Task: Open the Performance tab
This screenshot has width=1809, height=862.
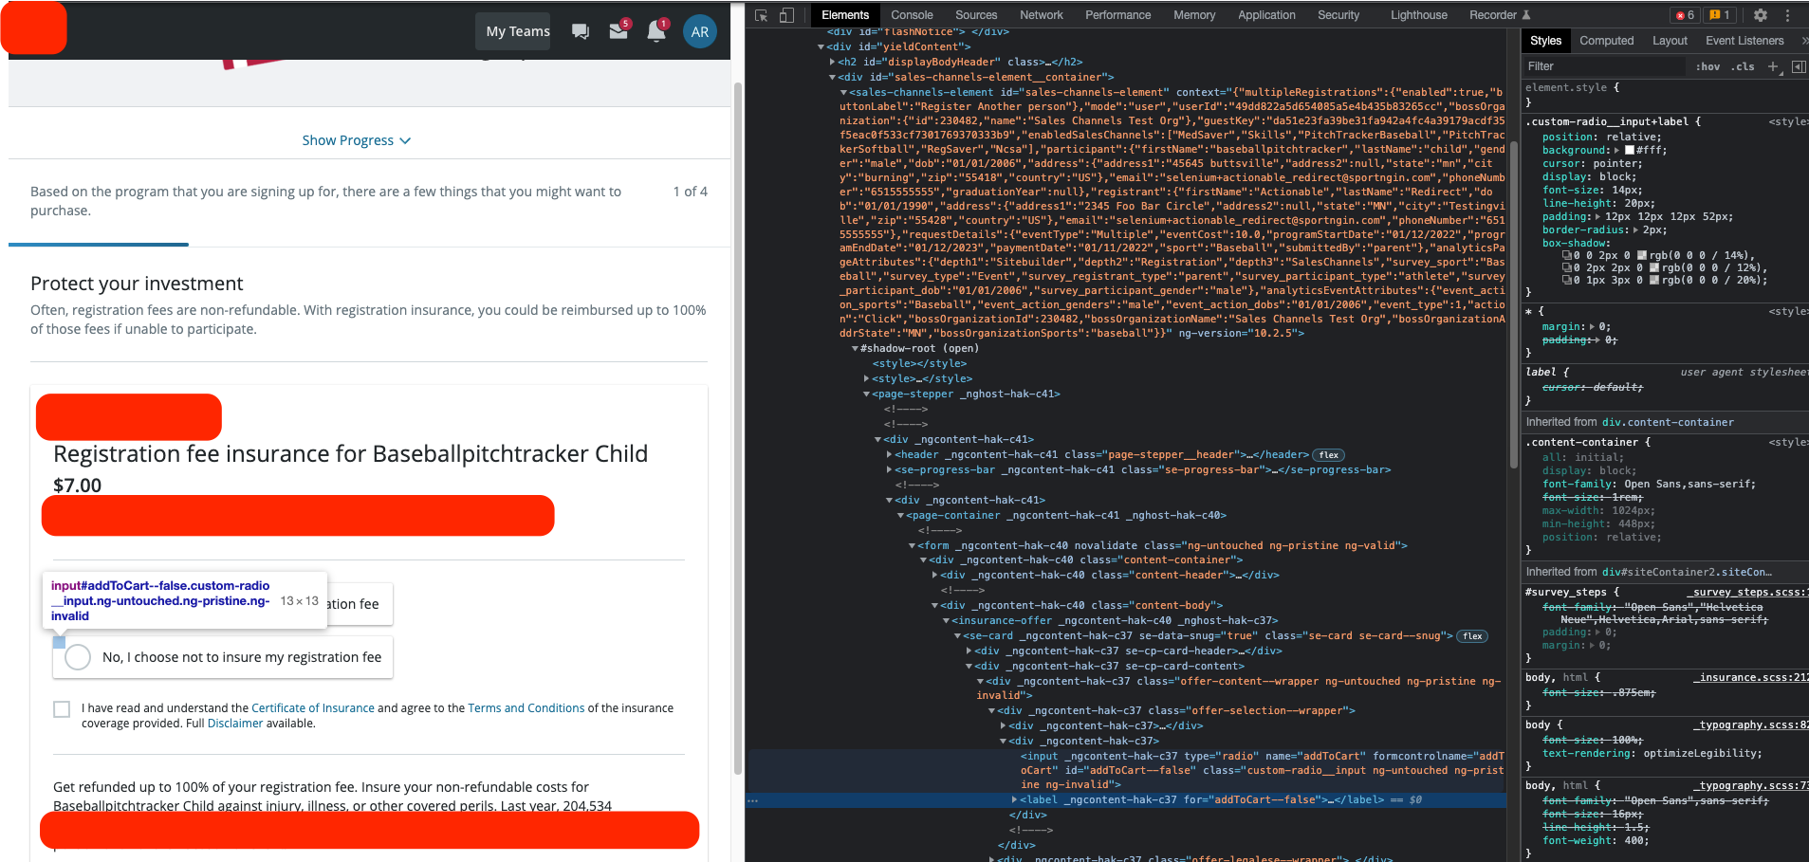Action: (1117, 15)
